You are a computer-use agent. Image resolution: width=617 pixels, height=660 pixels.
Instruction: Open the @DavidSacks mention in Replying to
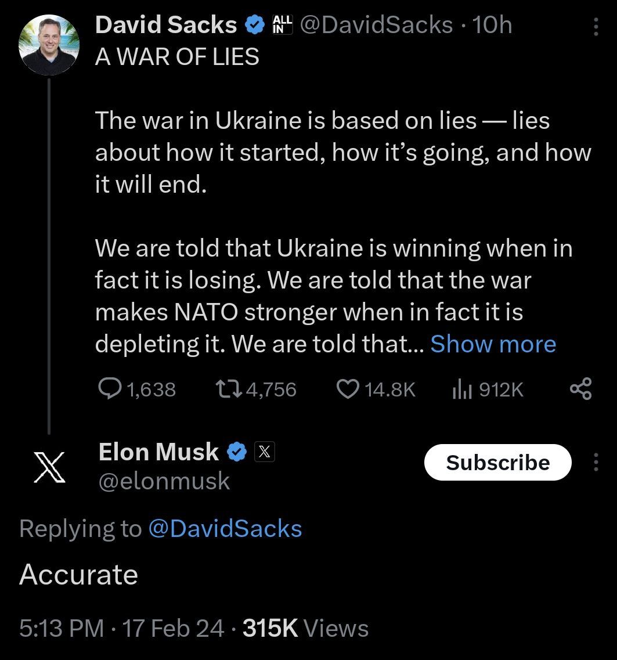(x=225, y=528)
